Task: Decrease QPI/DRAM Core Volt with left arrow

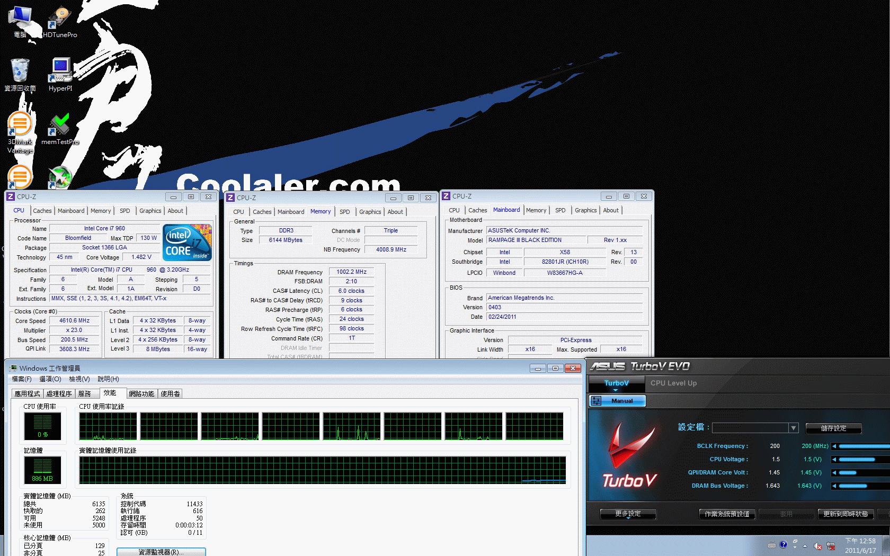Action: 834,472
